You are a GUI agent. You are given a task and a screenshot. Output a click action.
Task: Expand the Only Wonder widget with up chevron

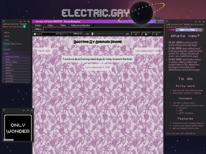(x=28, y=110)
